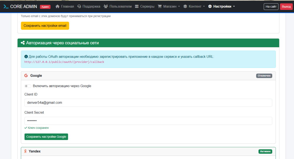Open the Поддержка menu item
This screenshot has width=294, height=159.
coord(91,6)
